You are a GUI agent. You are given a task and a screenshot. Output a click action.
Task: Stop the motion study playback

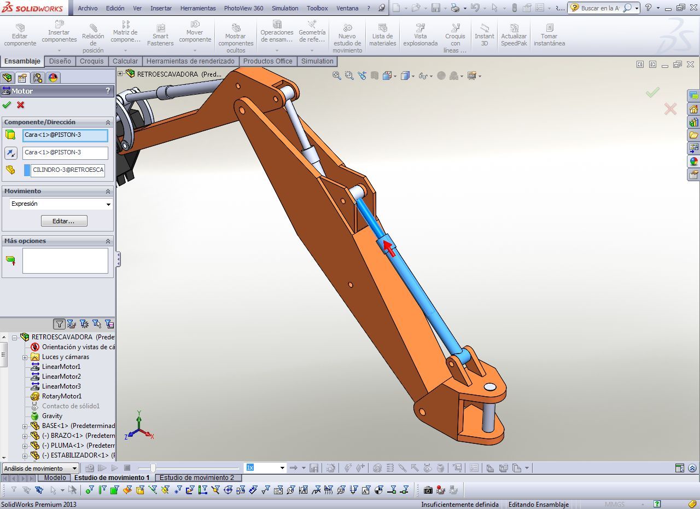pyautogui.click(x=127, y=468)
